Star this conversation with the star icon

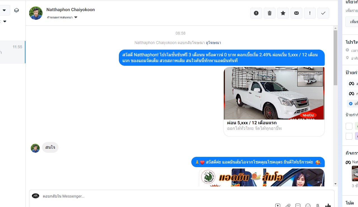click(x=283, y=13)
